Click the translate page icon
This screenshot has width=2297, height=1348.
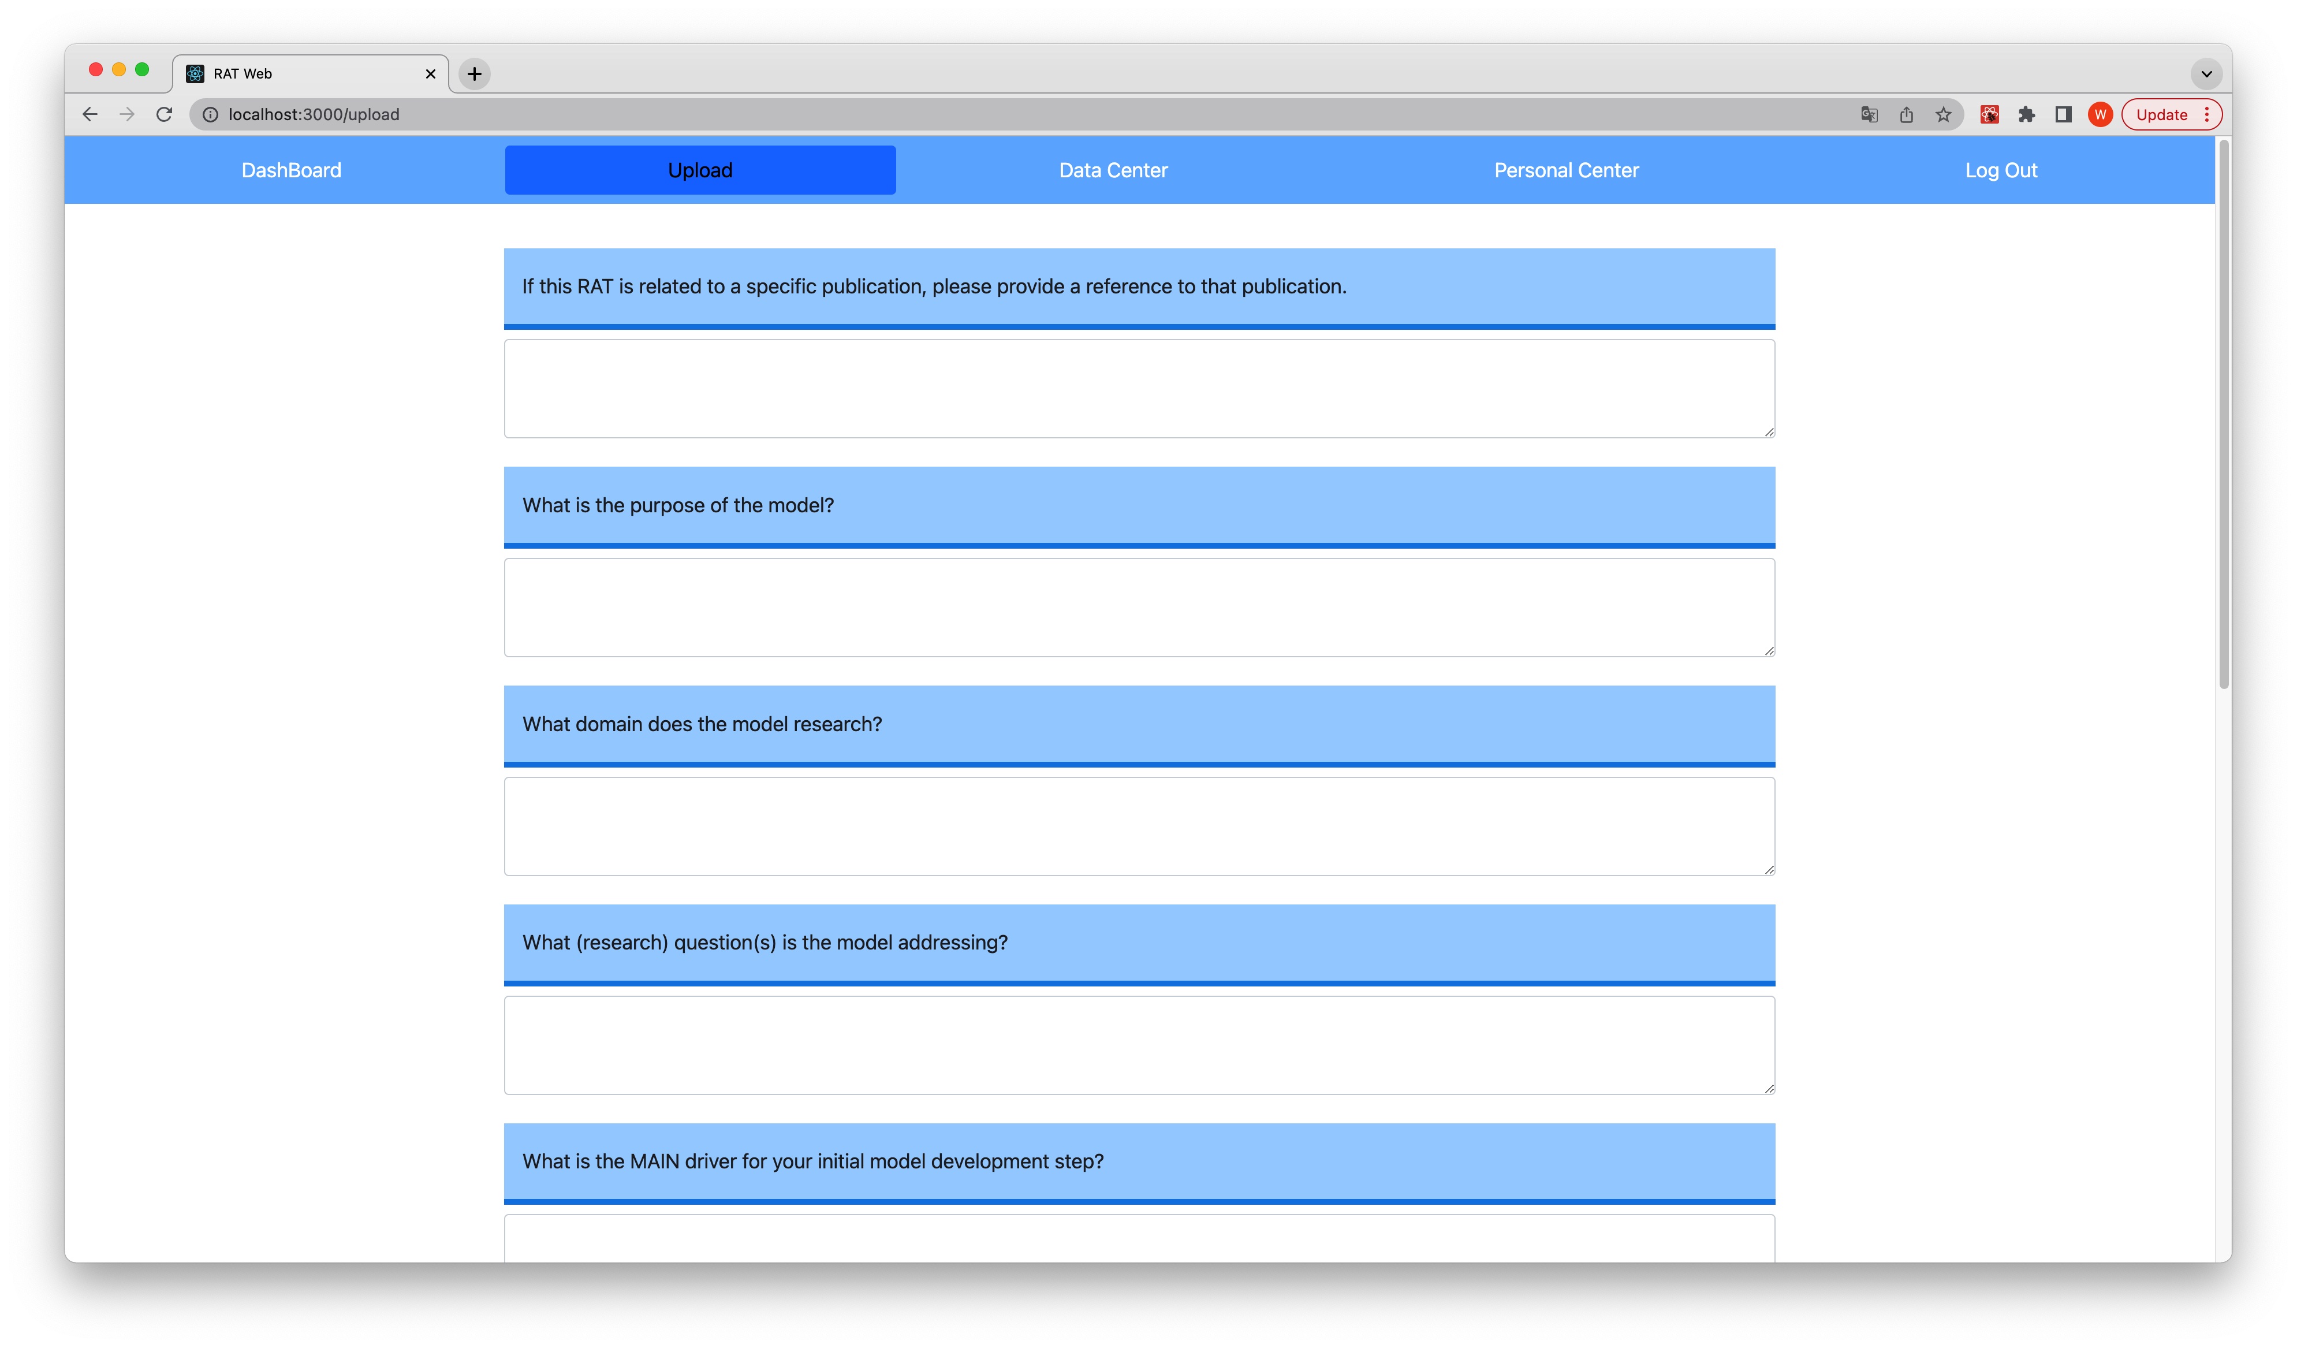tap(1869, 114)
